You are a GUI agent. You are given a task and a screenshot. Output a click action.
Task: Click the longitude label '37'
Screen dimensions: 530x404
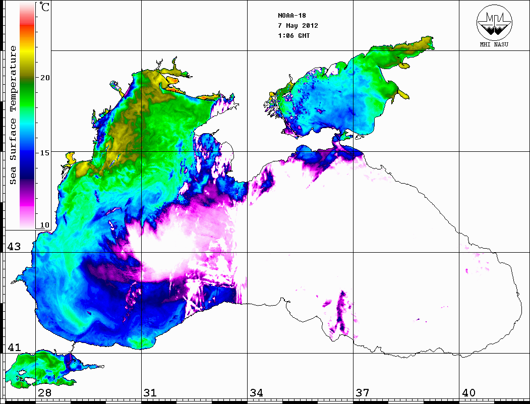(363, 392)
